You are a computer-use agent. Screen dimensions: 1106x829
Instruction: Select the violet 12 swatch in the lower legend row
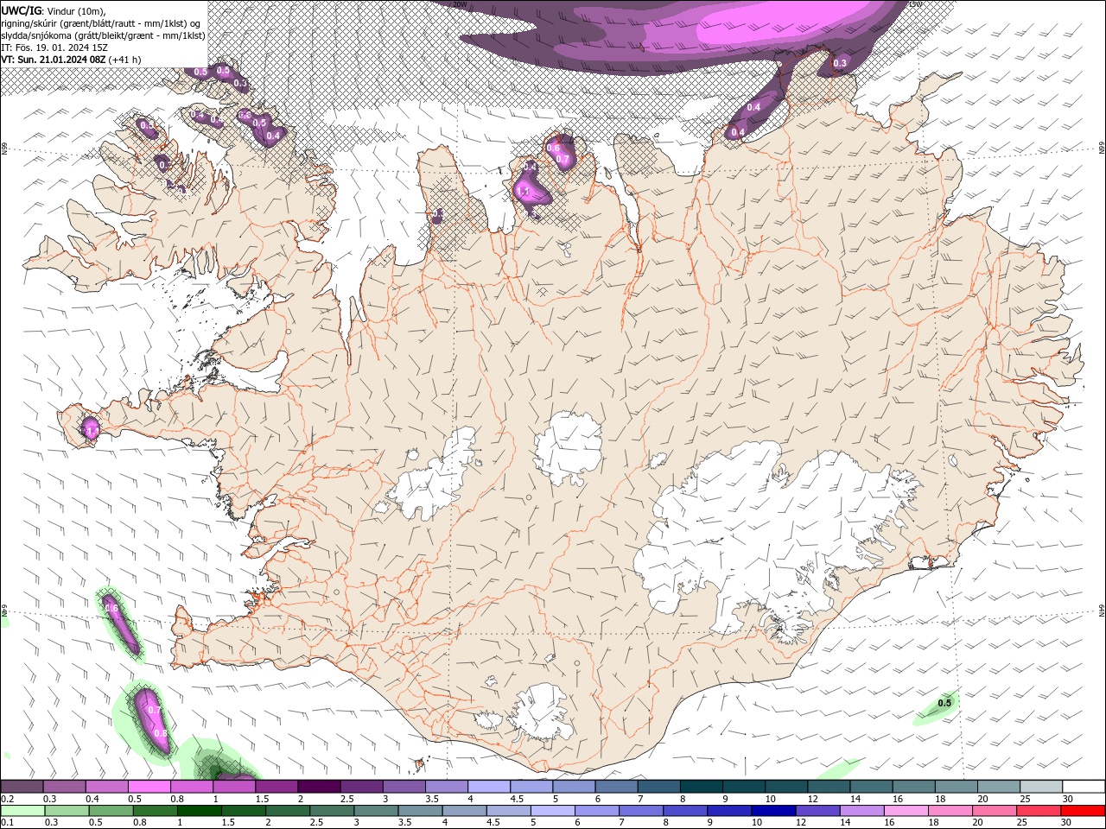[x=817, y=811]
